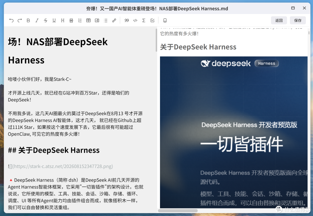Insert a task list checkbox
The width and height of the screenshot is (313, 216).
(152, 20)
